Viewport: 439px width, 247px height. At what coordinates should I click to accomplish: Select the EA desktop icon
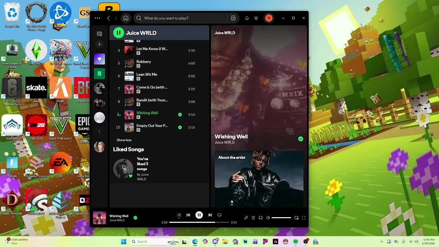[60, 165]
